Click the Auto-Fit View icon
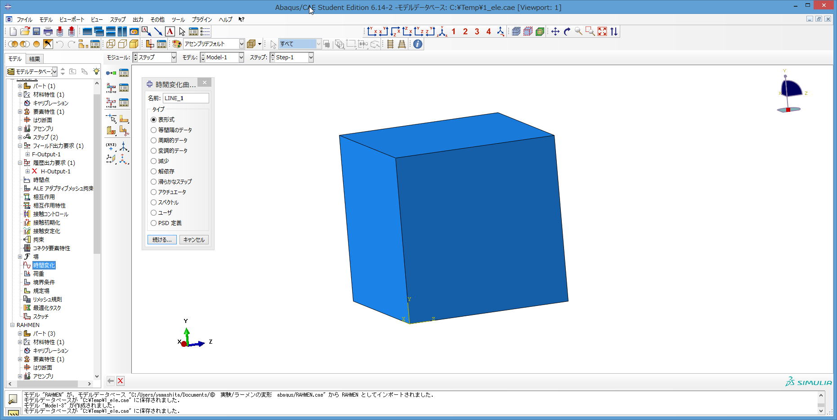Screen dimensions: 837x420 pos(602,31)
